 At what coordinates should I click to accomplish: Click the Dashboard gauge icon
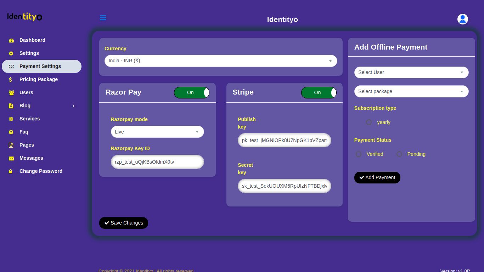(11, 40)
